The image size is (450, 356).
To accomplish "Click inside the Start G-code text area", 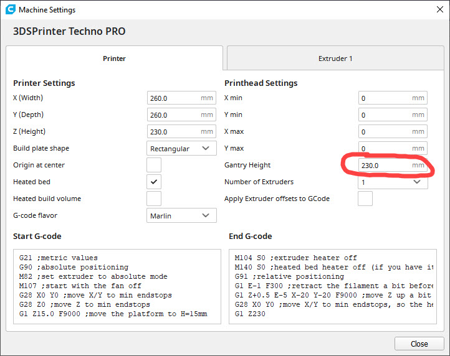I will tap(117, 286).
